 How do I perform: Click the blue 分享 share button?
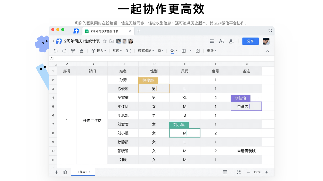click(250, 41)
